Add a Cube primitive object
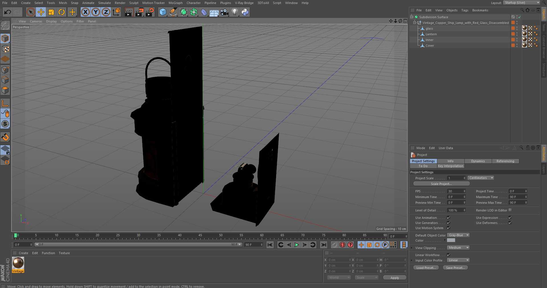This screenshot has height=288, width=547. 163,12
